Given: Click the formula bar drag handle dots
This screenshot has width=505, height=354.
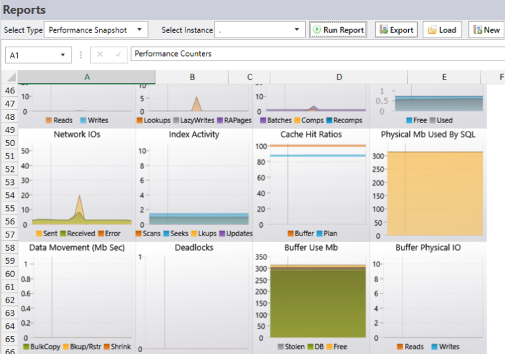Looking at the screenshot, I should pyautogui.click(x=81, y=55).
